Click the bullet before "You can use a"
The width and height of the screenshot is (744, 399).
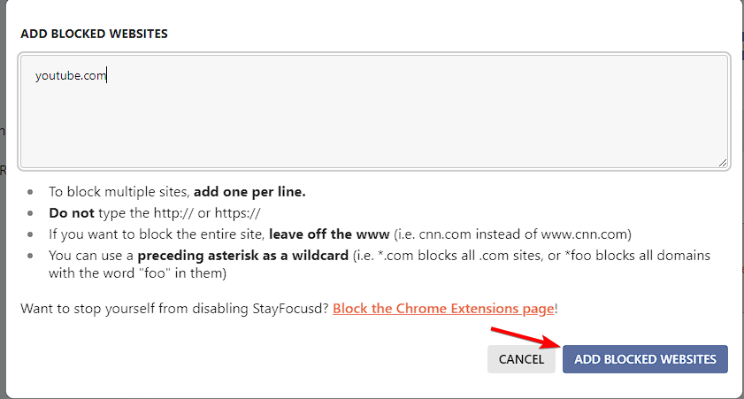31,256
